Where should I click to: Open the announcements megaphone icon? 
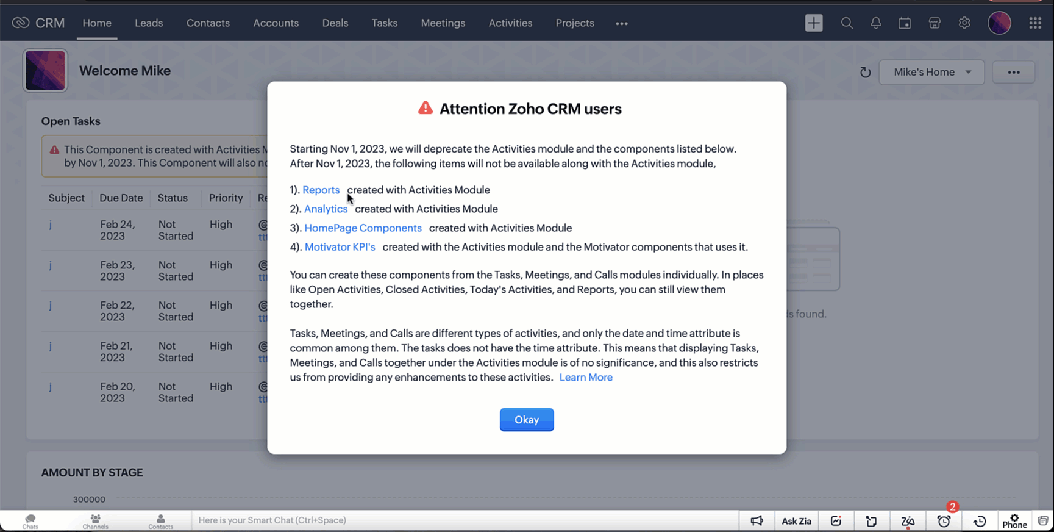(757, 521)
